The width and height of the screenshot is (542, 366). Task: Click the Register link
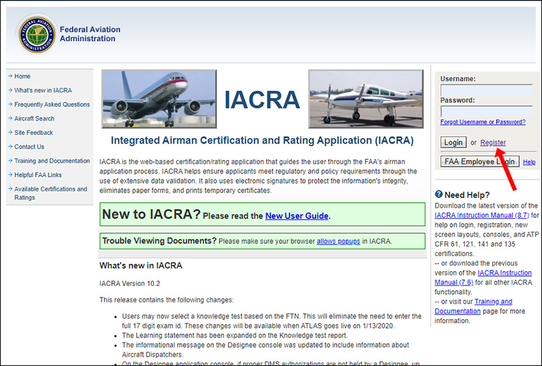click(493, 142)
